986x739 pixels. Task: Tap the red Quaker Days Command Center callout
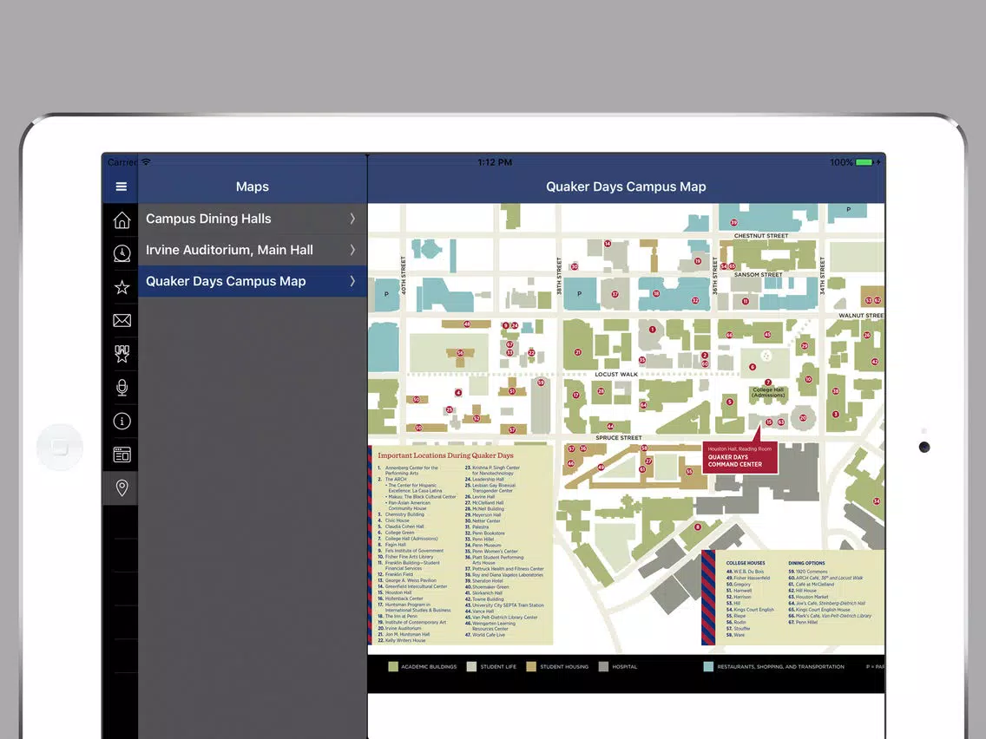(x=739, y=457)
